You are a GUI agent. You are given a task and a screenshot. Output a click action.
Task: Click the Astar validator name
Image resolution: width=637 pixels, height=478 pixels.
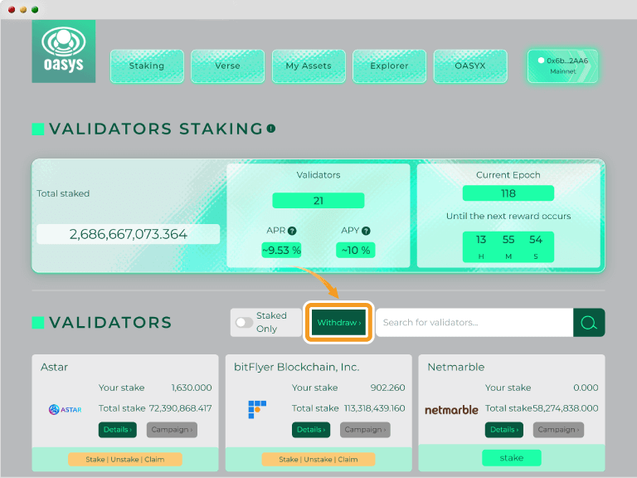[x=54, y=367]
